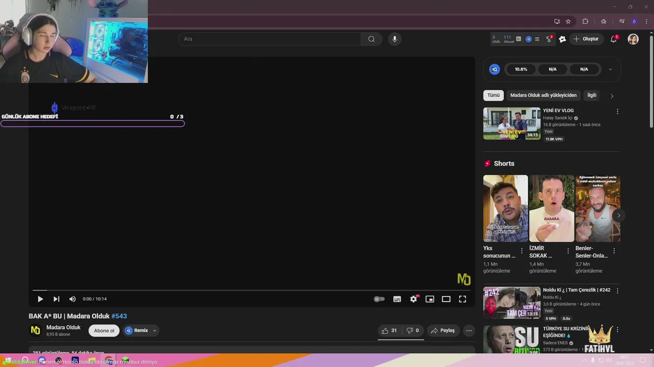Play the video

(40, 299)
